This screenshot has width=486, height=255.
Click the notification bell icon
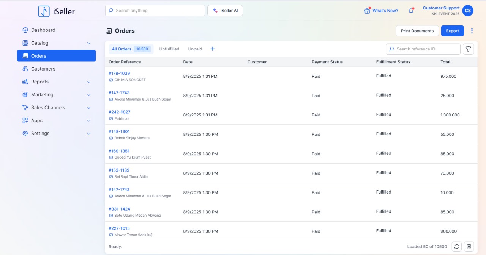(411, 11)
